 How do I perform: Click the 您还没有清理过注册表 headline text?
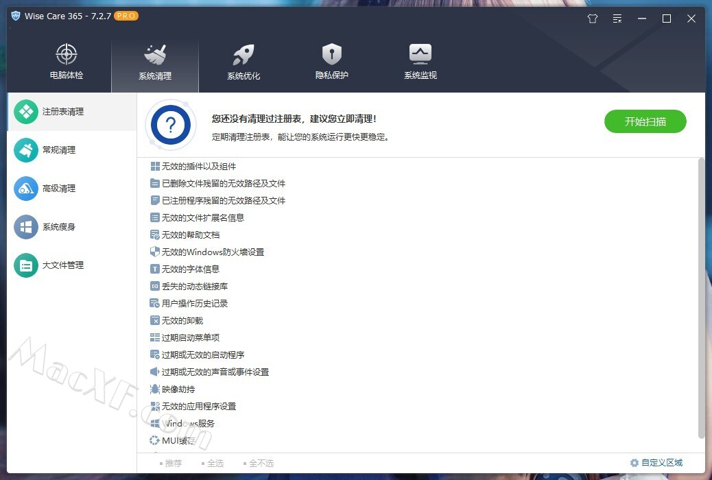coord(294,119)
